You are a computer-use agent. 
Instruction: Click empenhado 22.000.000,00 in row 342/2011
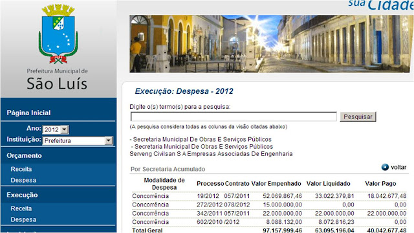click(x=282, y=213)
